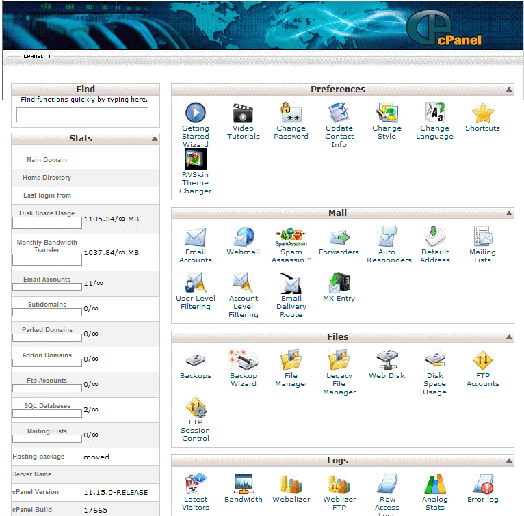Click the CPANEL 11 breadcrumb text

pos(37,57)
